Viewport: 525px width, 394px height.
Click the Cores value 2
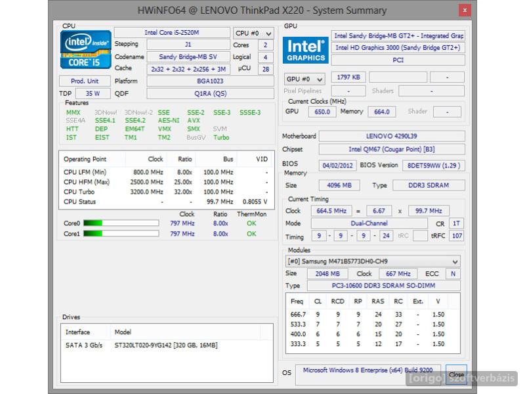266,45
